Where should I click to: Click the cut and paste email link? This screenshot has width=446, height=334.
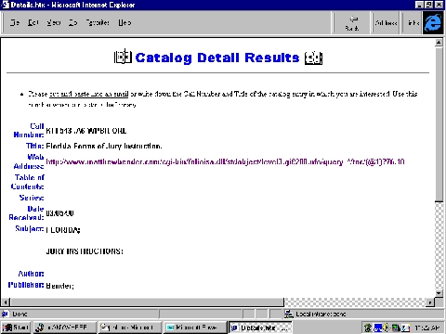point(89,94)
